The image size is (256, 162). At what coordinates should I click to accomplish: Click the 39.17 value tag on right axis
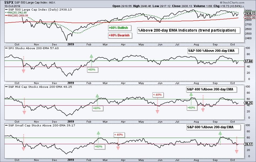248,144
